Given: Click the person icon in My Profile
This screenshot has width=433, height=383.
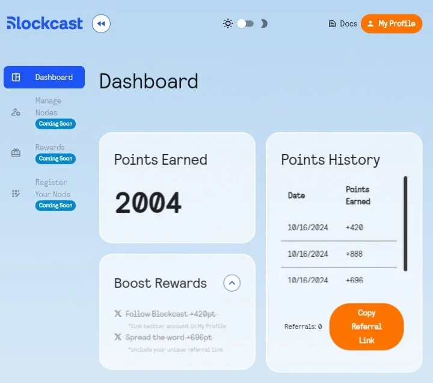Looking at the screenshot, I should coord(370,23).
